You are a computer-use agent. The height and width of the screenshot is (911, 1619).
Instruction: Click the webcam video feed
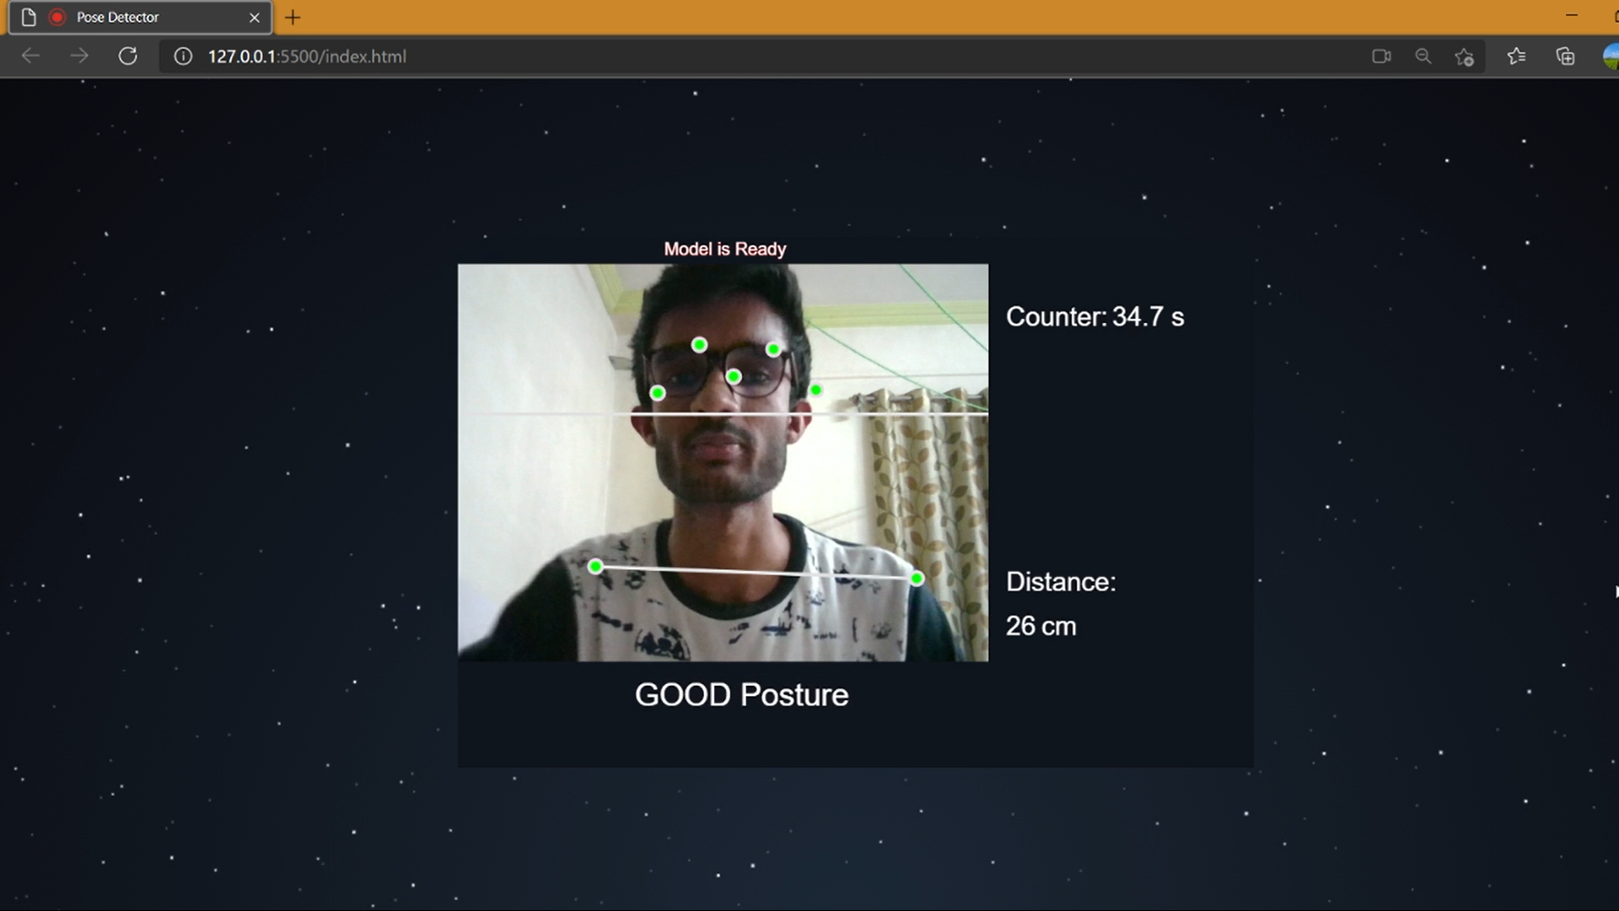723,462
